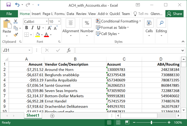The image size is (187, 126).
Task: Open the Add-ins tab
Action: tap(103, 14)
